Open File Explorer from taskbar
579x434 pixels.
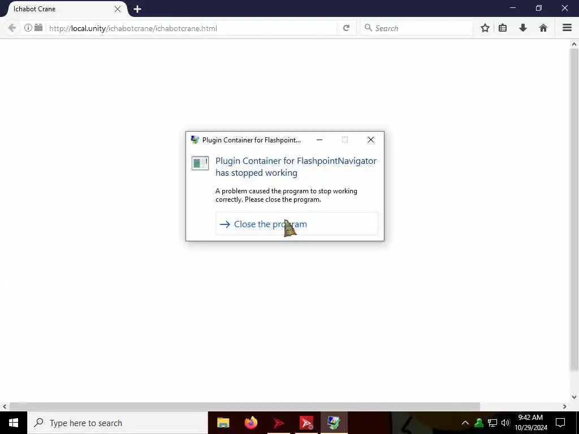(223, 423)
